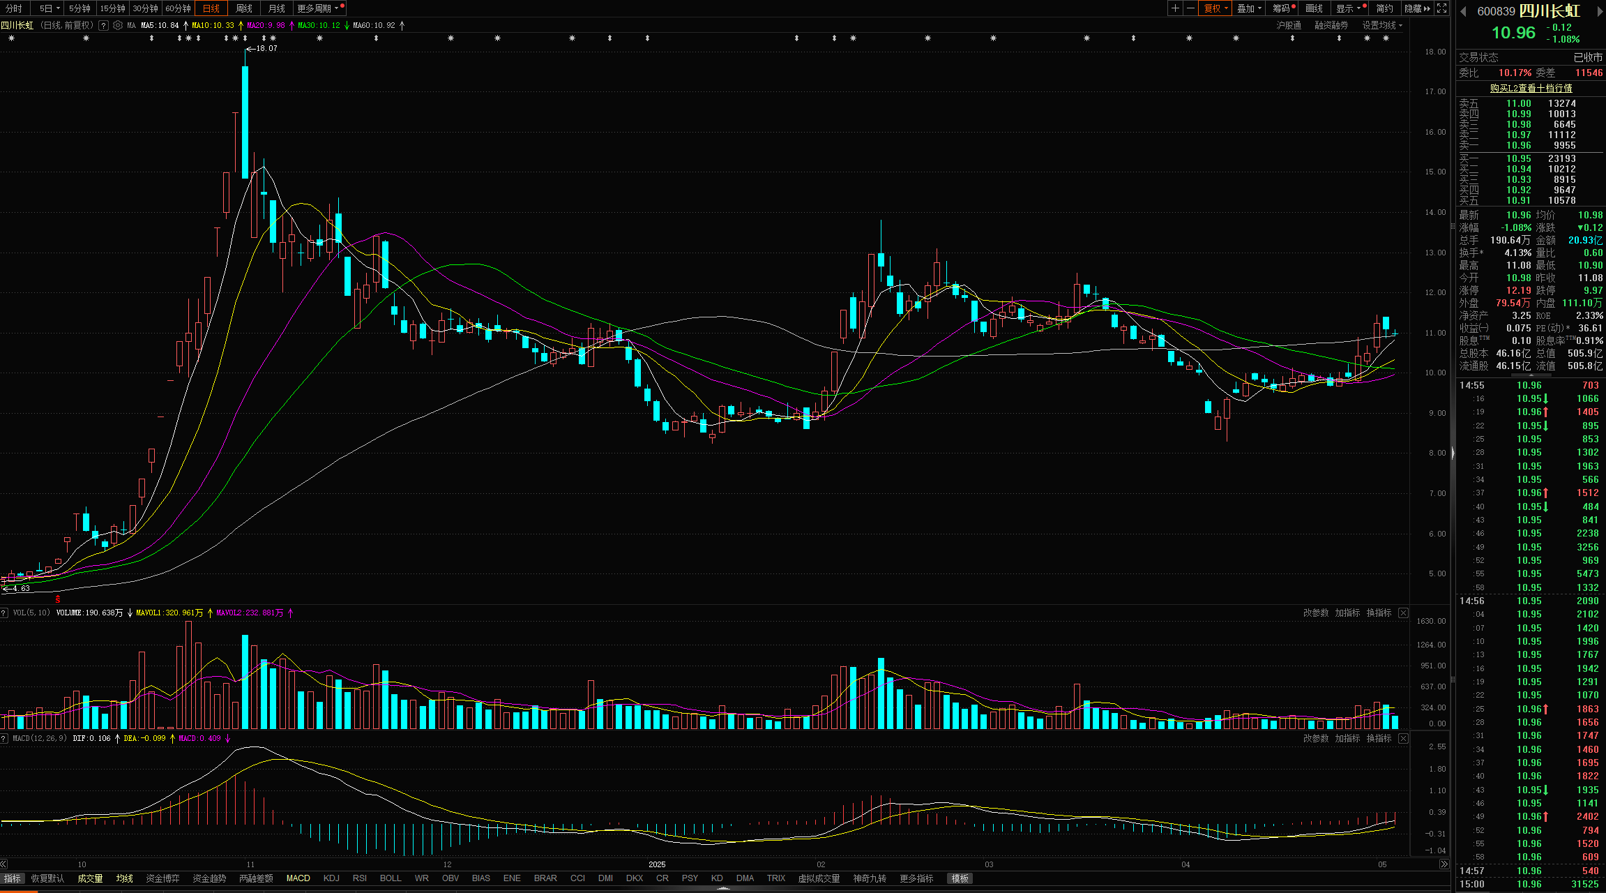Go to previous stock arrow beside 600839

click(1463, 11)
